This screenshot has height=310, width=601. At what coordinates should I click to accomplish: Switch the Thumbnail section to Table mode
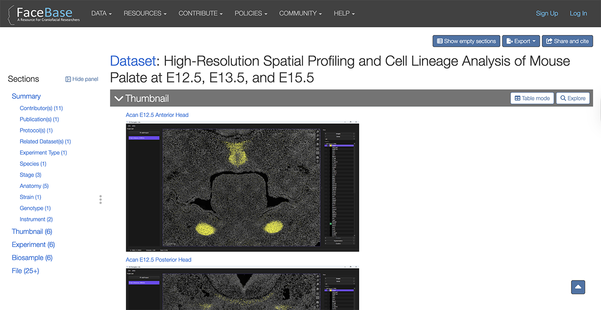click(532, 98)
